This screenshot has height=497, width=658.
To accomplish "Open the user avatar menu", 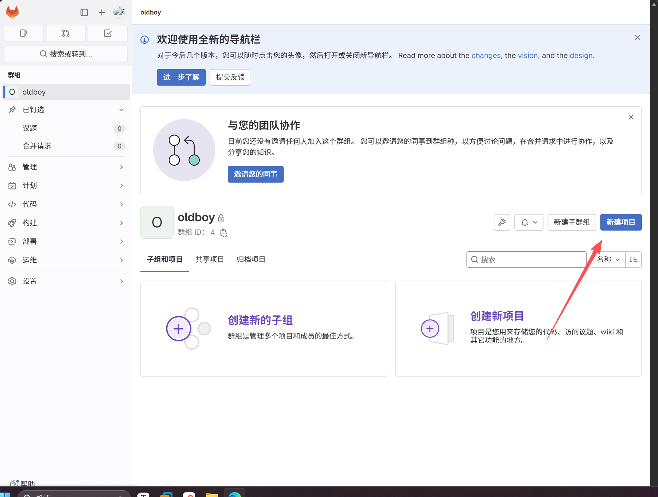I will (x=119, y=12).
